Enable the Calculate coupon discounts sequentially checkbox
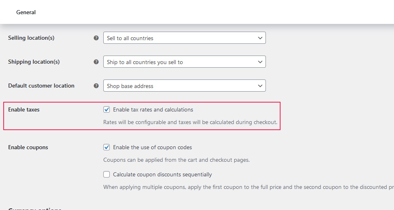Image resolution: width=394 pixels, height=210 pixels. tap(107, 174)
